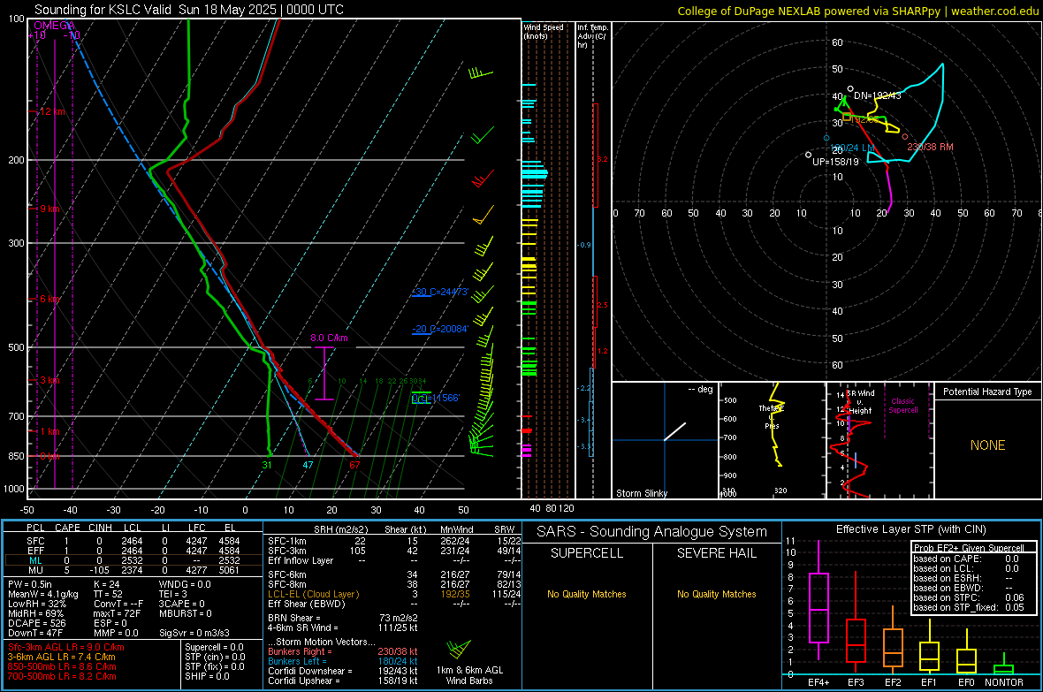Image resolution: width=1043 pixels, height=692 pixels.
Task: Click the 12 km height marker
Action: (x=52, y=111)
